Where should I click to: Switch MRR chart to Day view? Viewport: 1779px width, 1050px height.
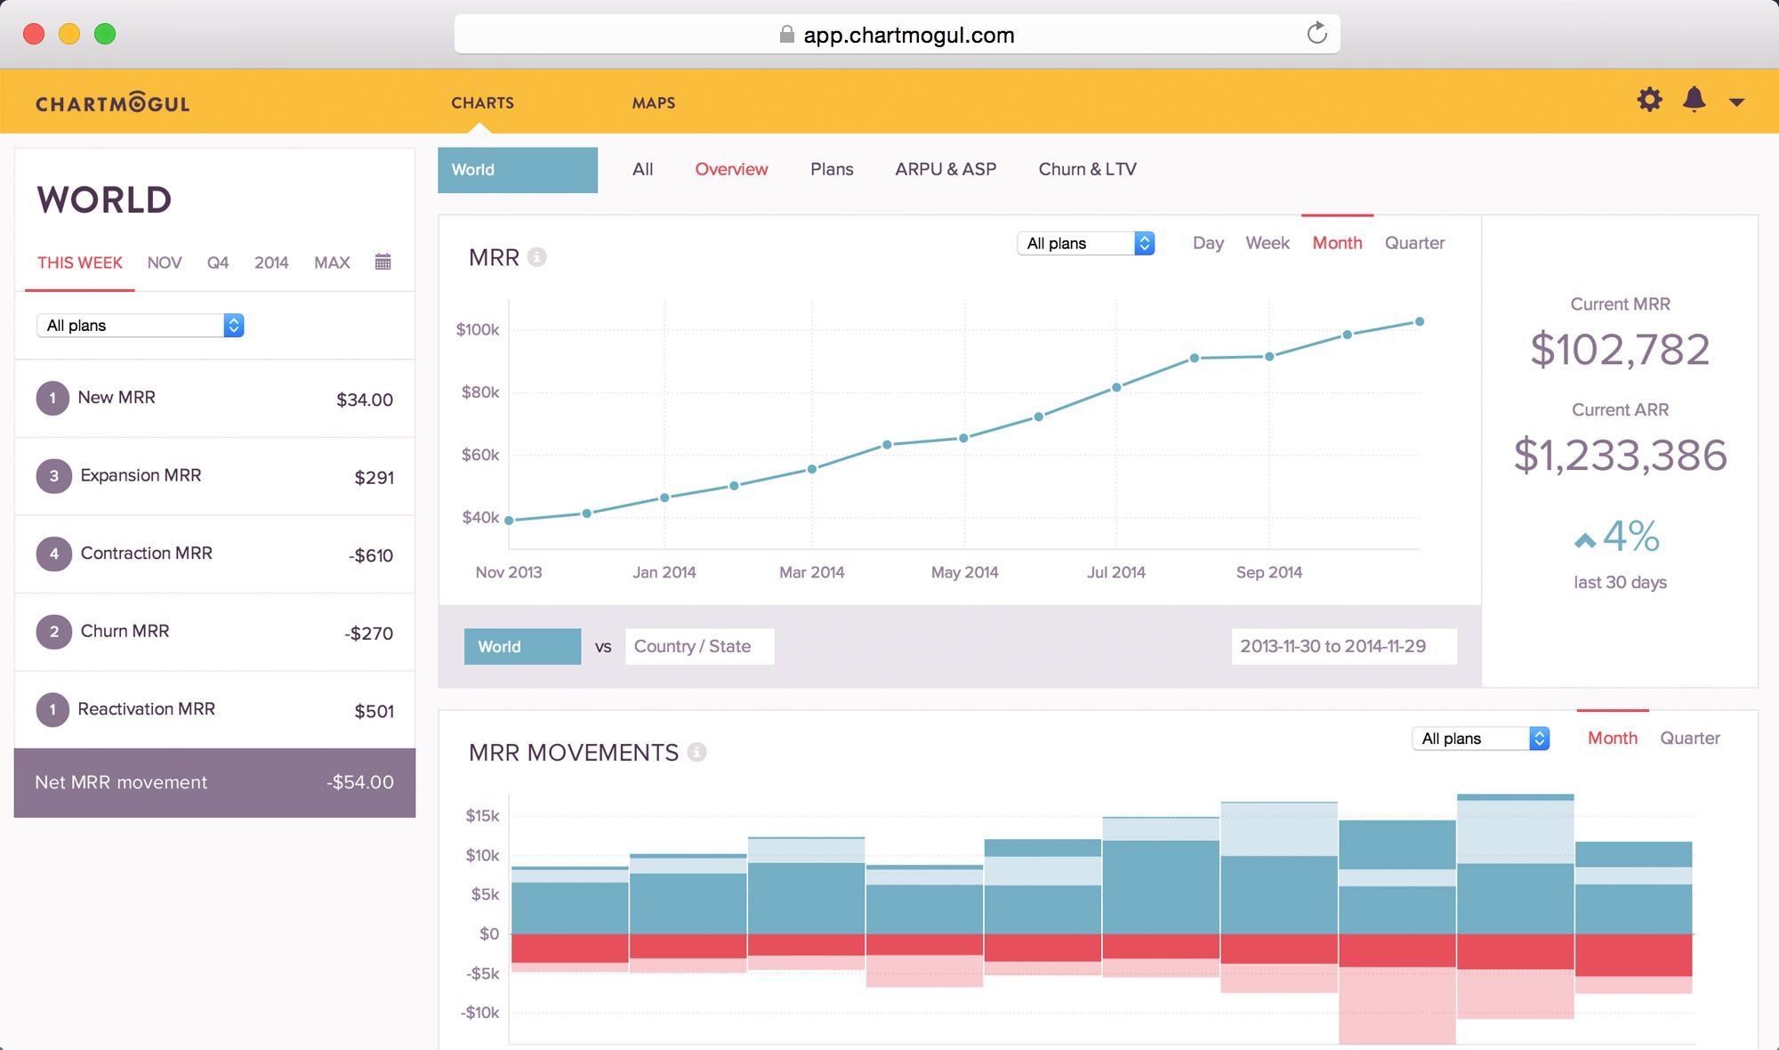[1207, 242]
